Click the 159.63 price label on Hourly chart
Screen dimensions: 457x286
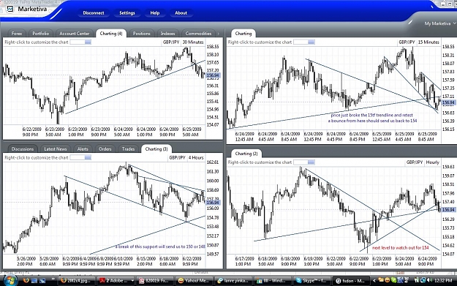click(448, 167)
